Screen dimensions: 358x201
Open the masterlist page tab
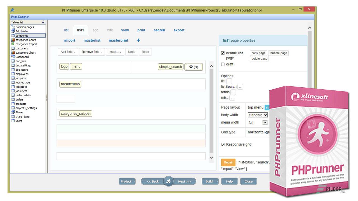tap(92, 40)
